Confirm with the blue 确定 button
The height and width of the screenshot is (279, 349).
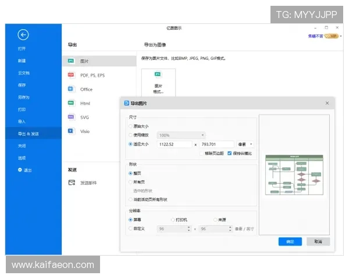(x=290, y=242)
